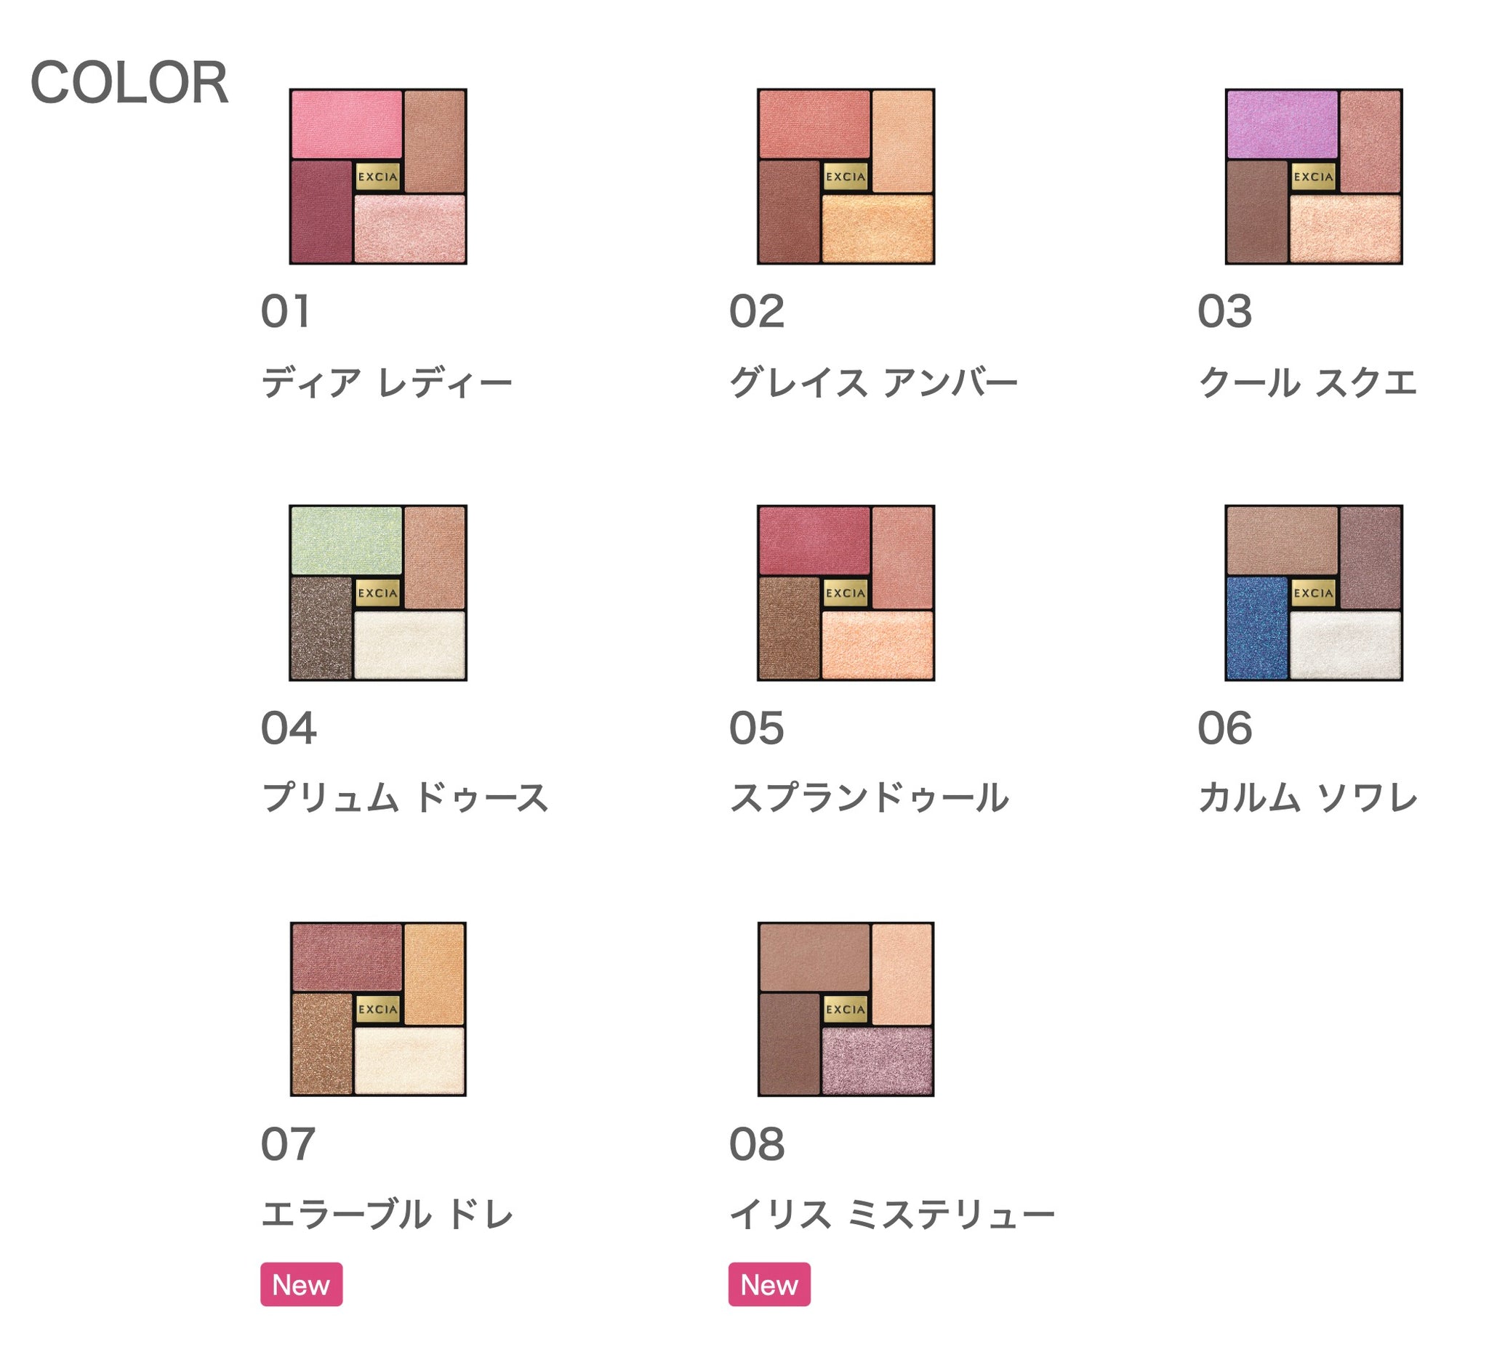Click the プリュム ドゥース color name
This screenshot has height=1360, width=1489.
405,798
